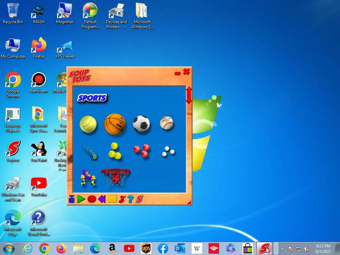
Task: Click the Soup Toys logo
Action: click(x=80, y=76)
